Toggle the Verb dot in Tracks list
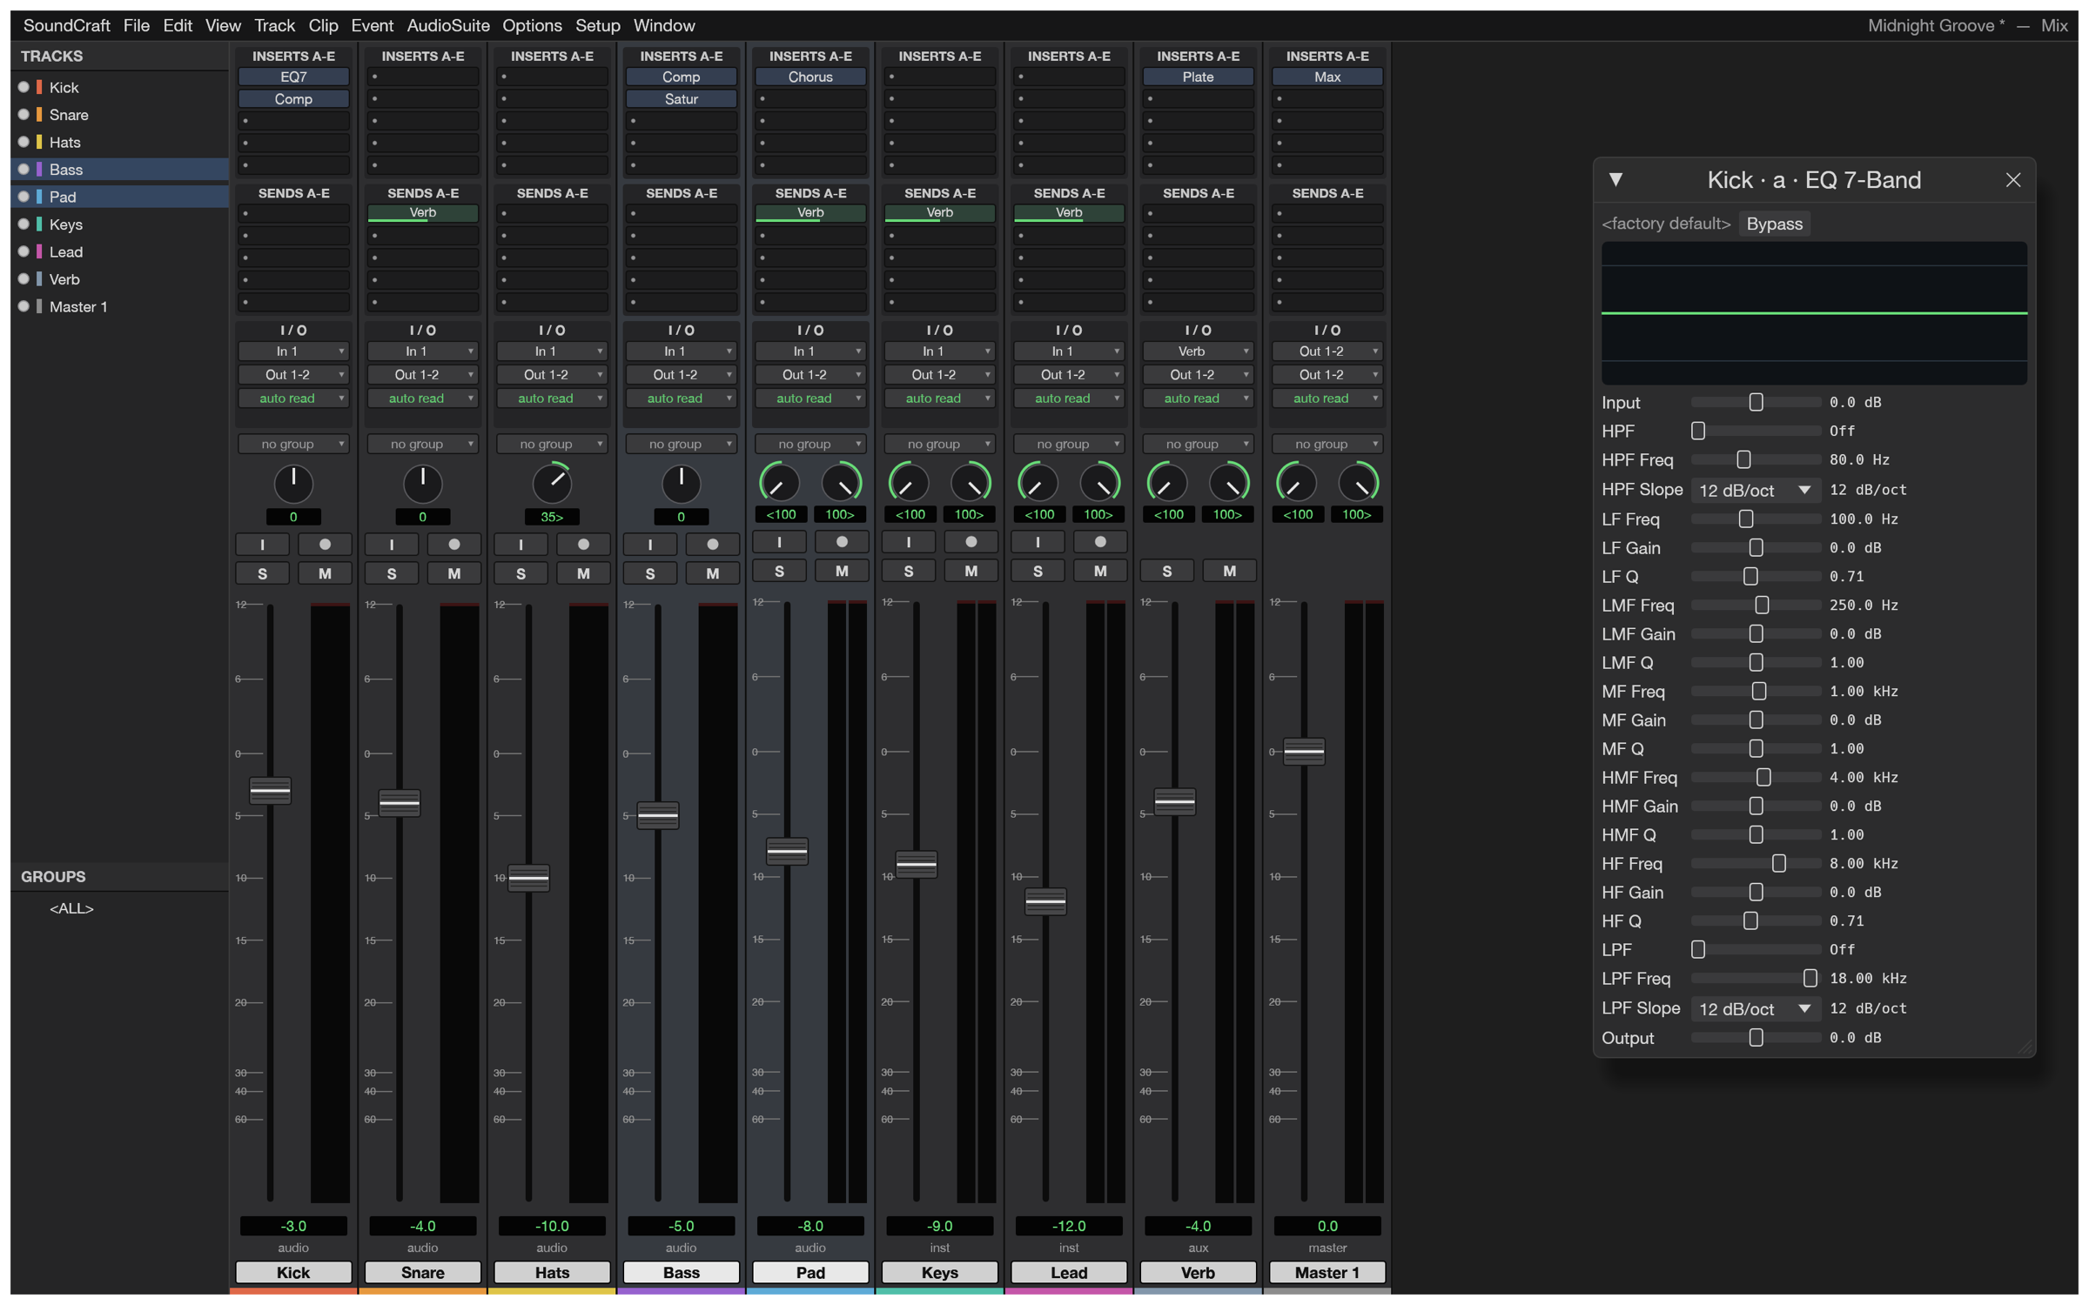Viewport: 2089px width, 1305px height. pyautogui.click(x=24, y=279)
